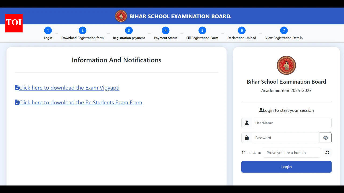Click the Login to start your session text
This screenshot has width=344, height=193.
tap(288, 110)
